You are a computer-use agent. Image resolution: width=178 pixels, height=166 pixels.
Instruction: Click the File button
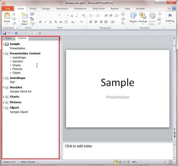pos(8,9)
